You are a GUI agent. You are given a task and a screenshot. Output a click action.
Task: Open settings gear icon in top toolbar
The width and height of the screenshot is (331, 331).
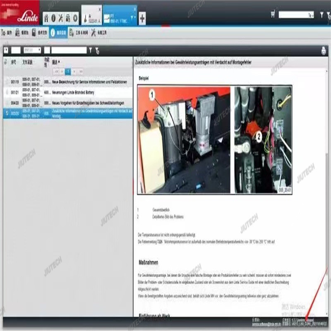point(75,18)
